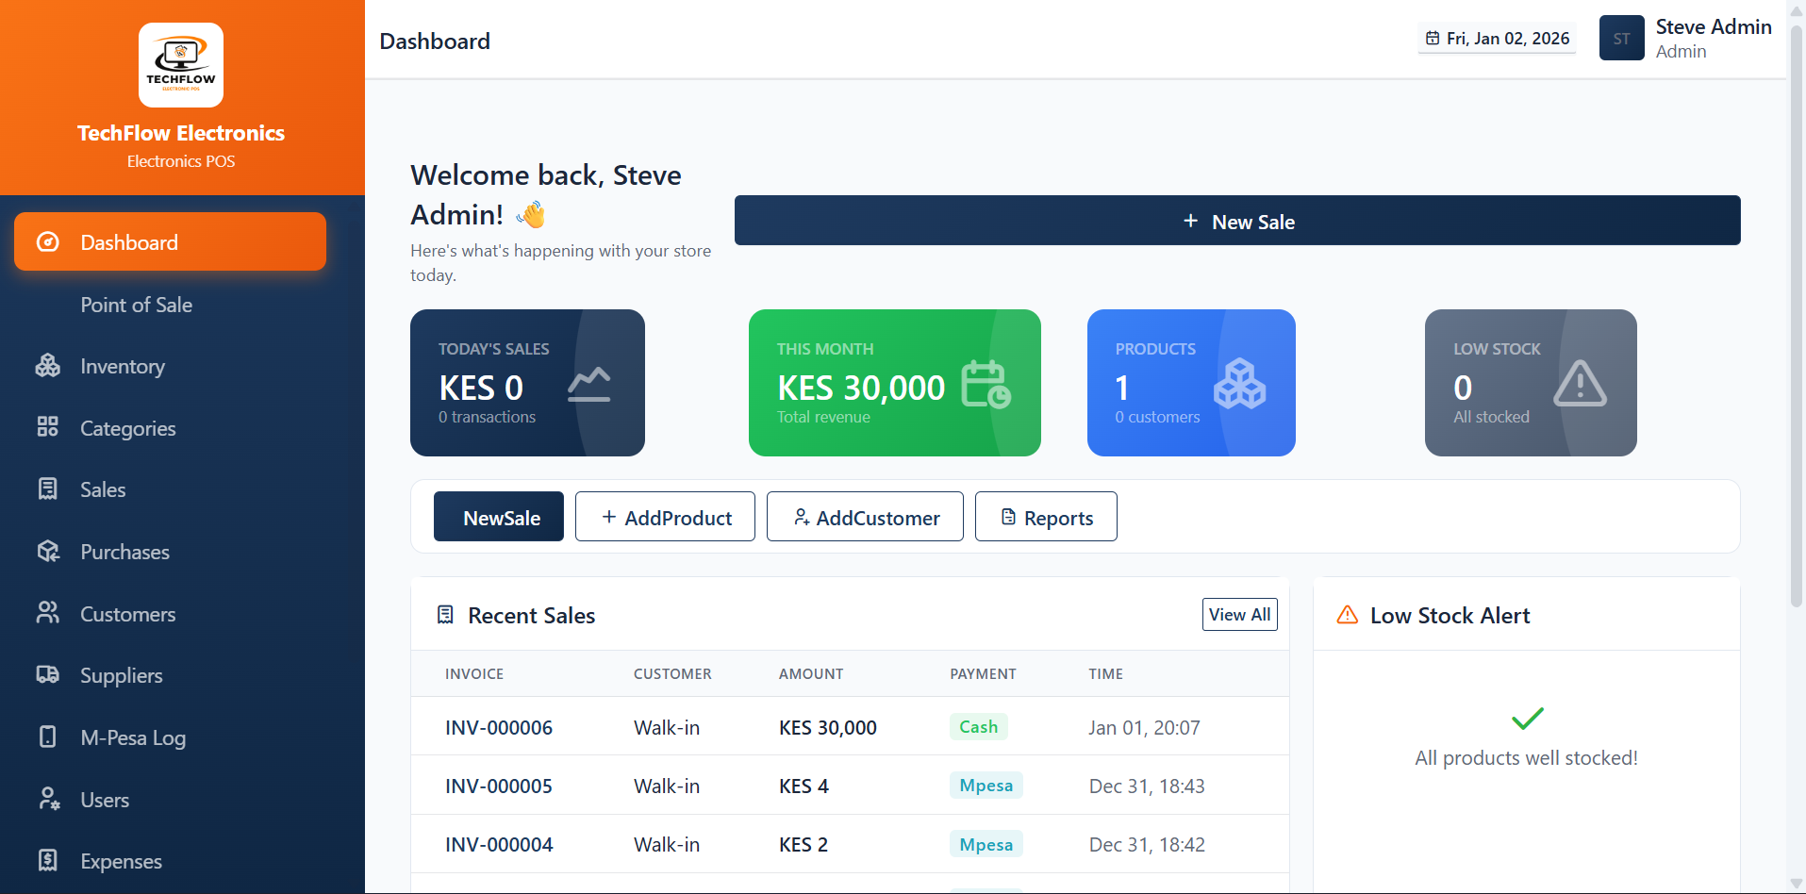Select the Purchases icon in the sidebar
The height and width of the screenshot is (894, 1806).
click(48, 552)
